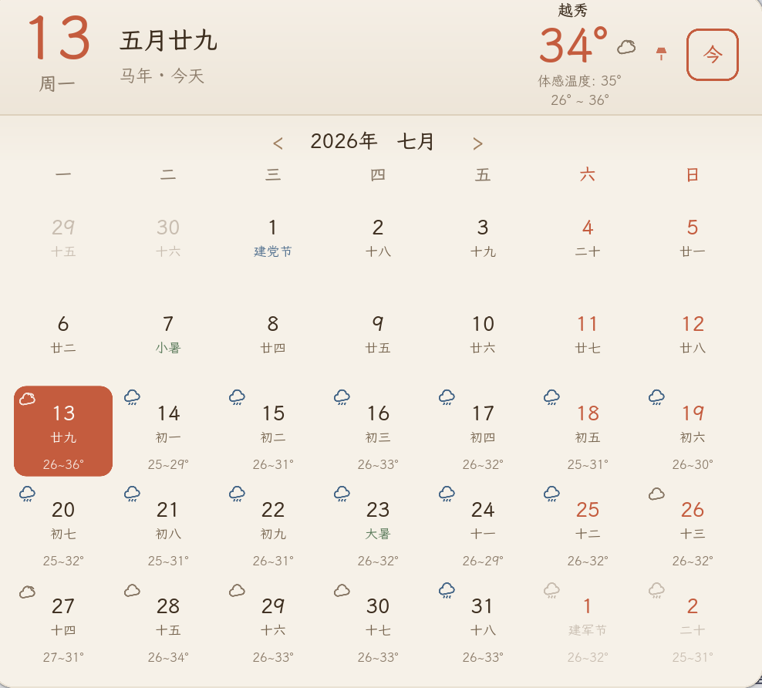Screen dimensions: 762x688
Task: Click the rain icon on July 31
Action: tap(447, 590)
